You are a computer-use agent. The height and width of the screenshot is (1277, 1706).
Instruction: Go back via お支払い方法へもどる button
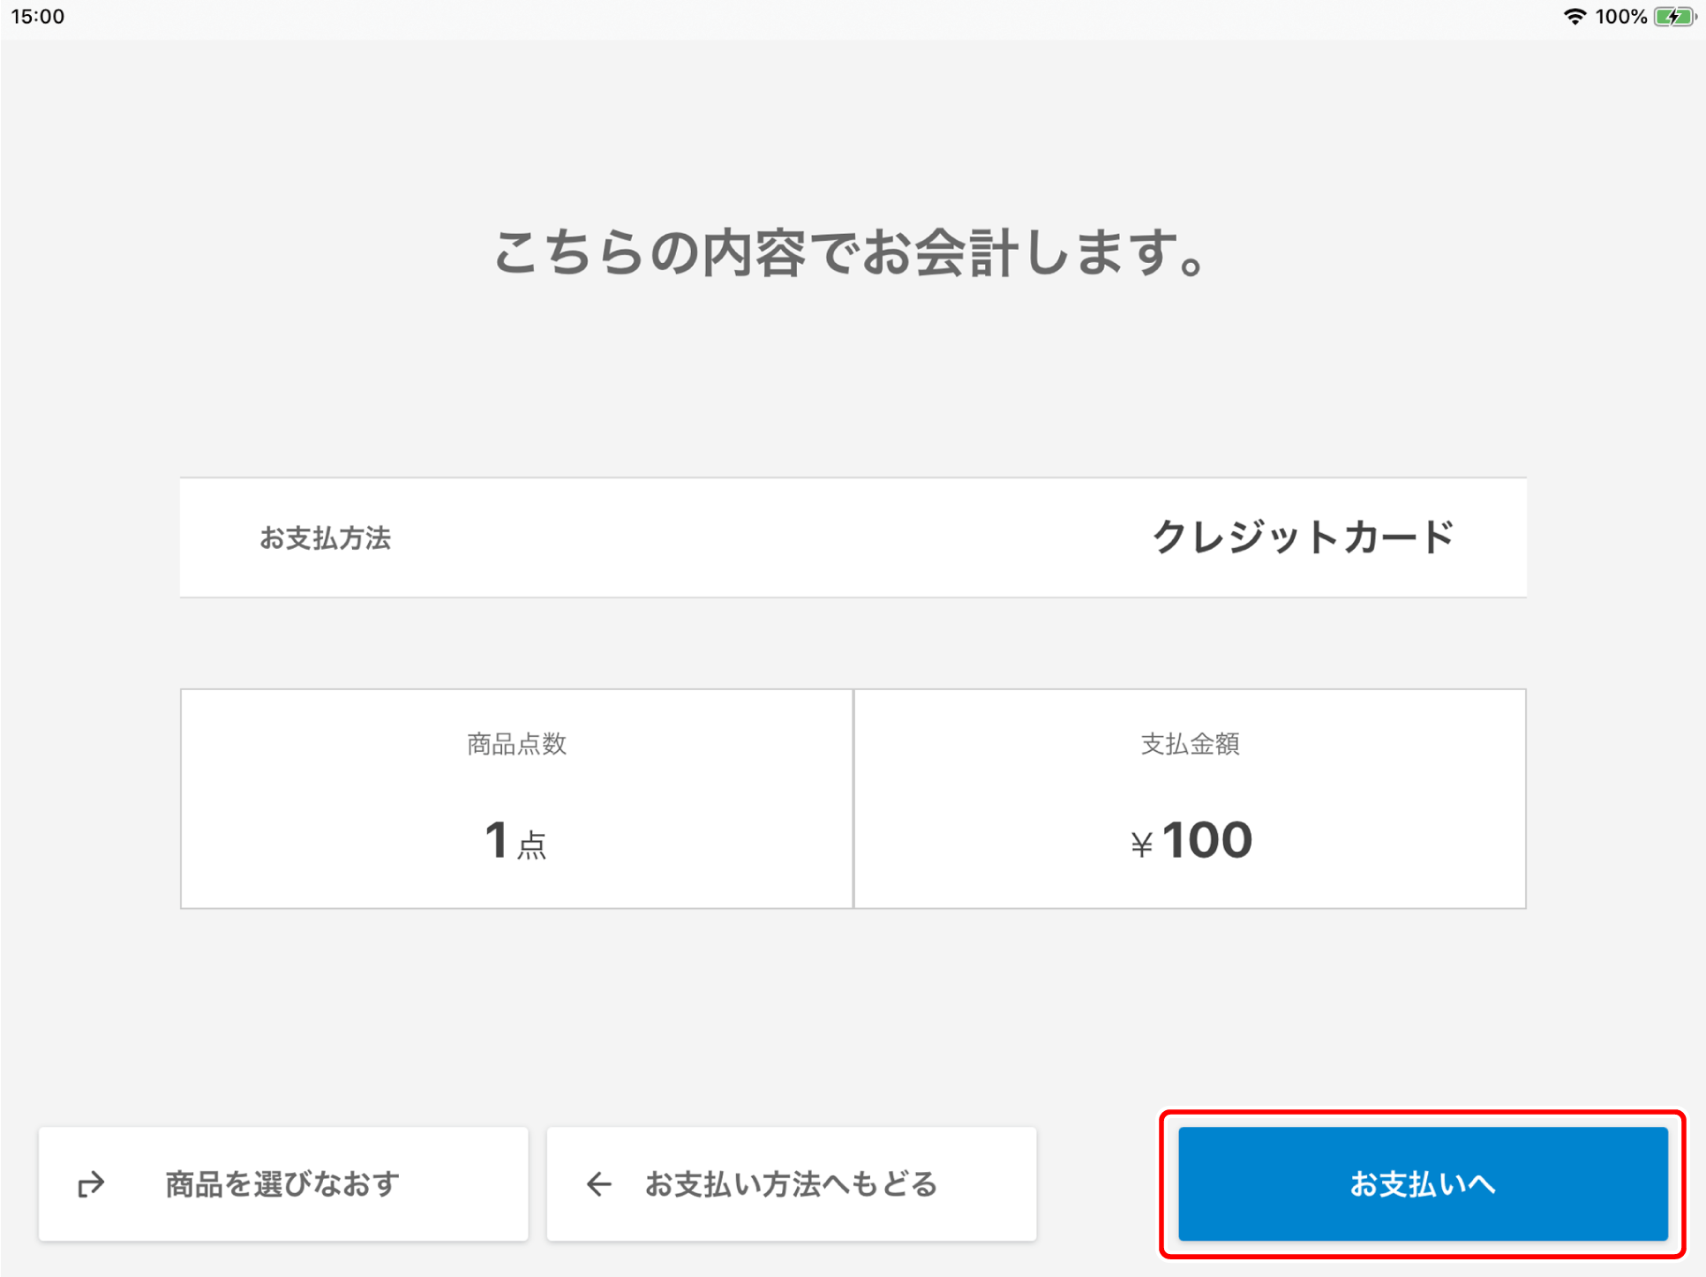792,1183
